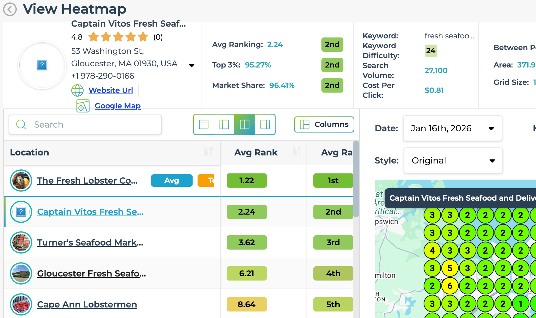Open The Fresh Lobster Co... link
Screen dimensions: 536x318
[87, 181]
